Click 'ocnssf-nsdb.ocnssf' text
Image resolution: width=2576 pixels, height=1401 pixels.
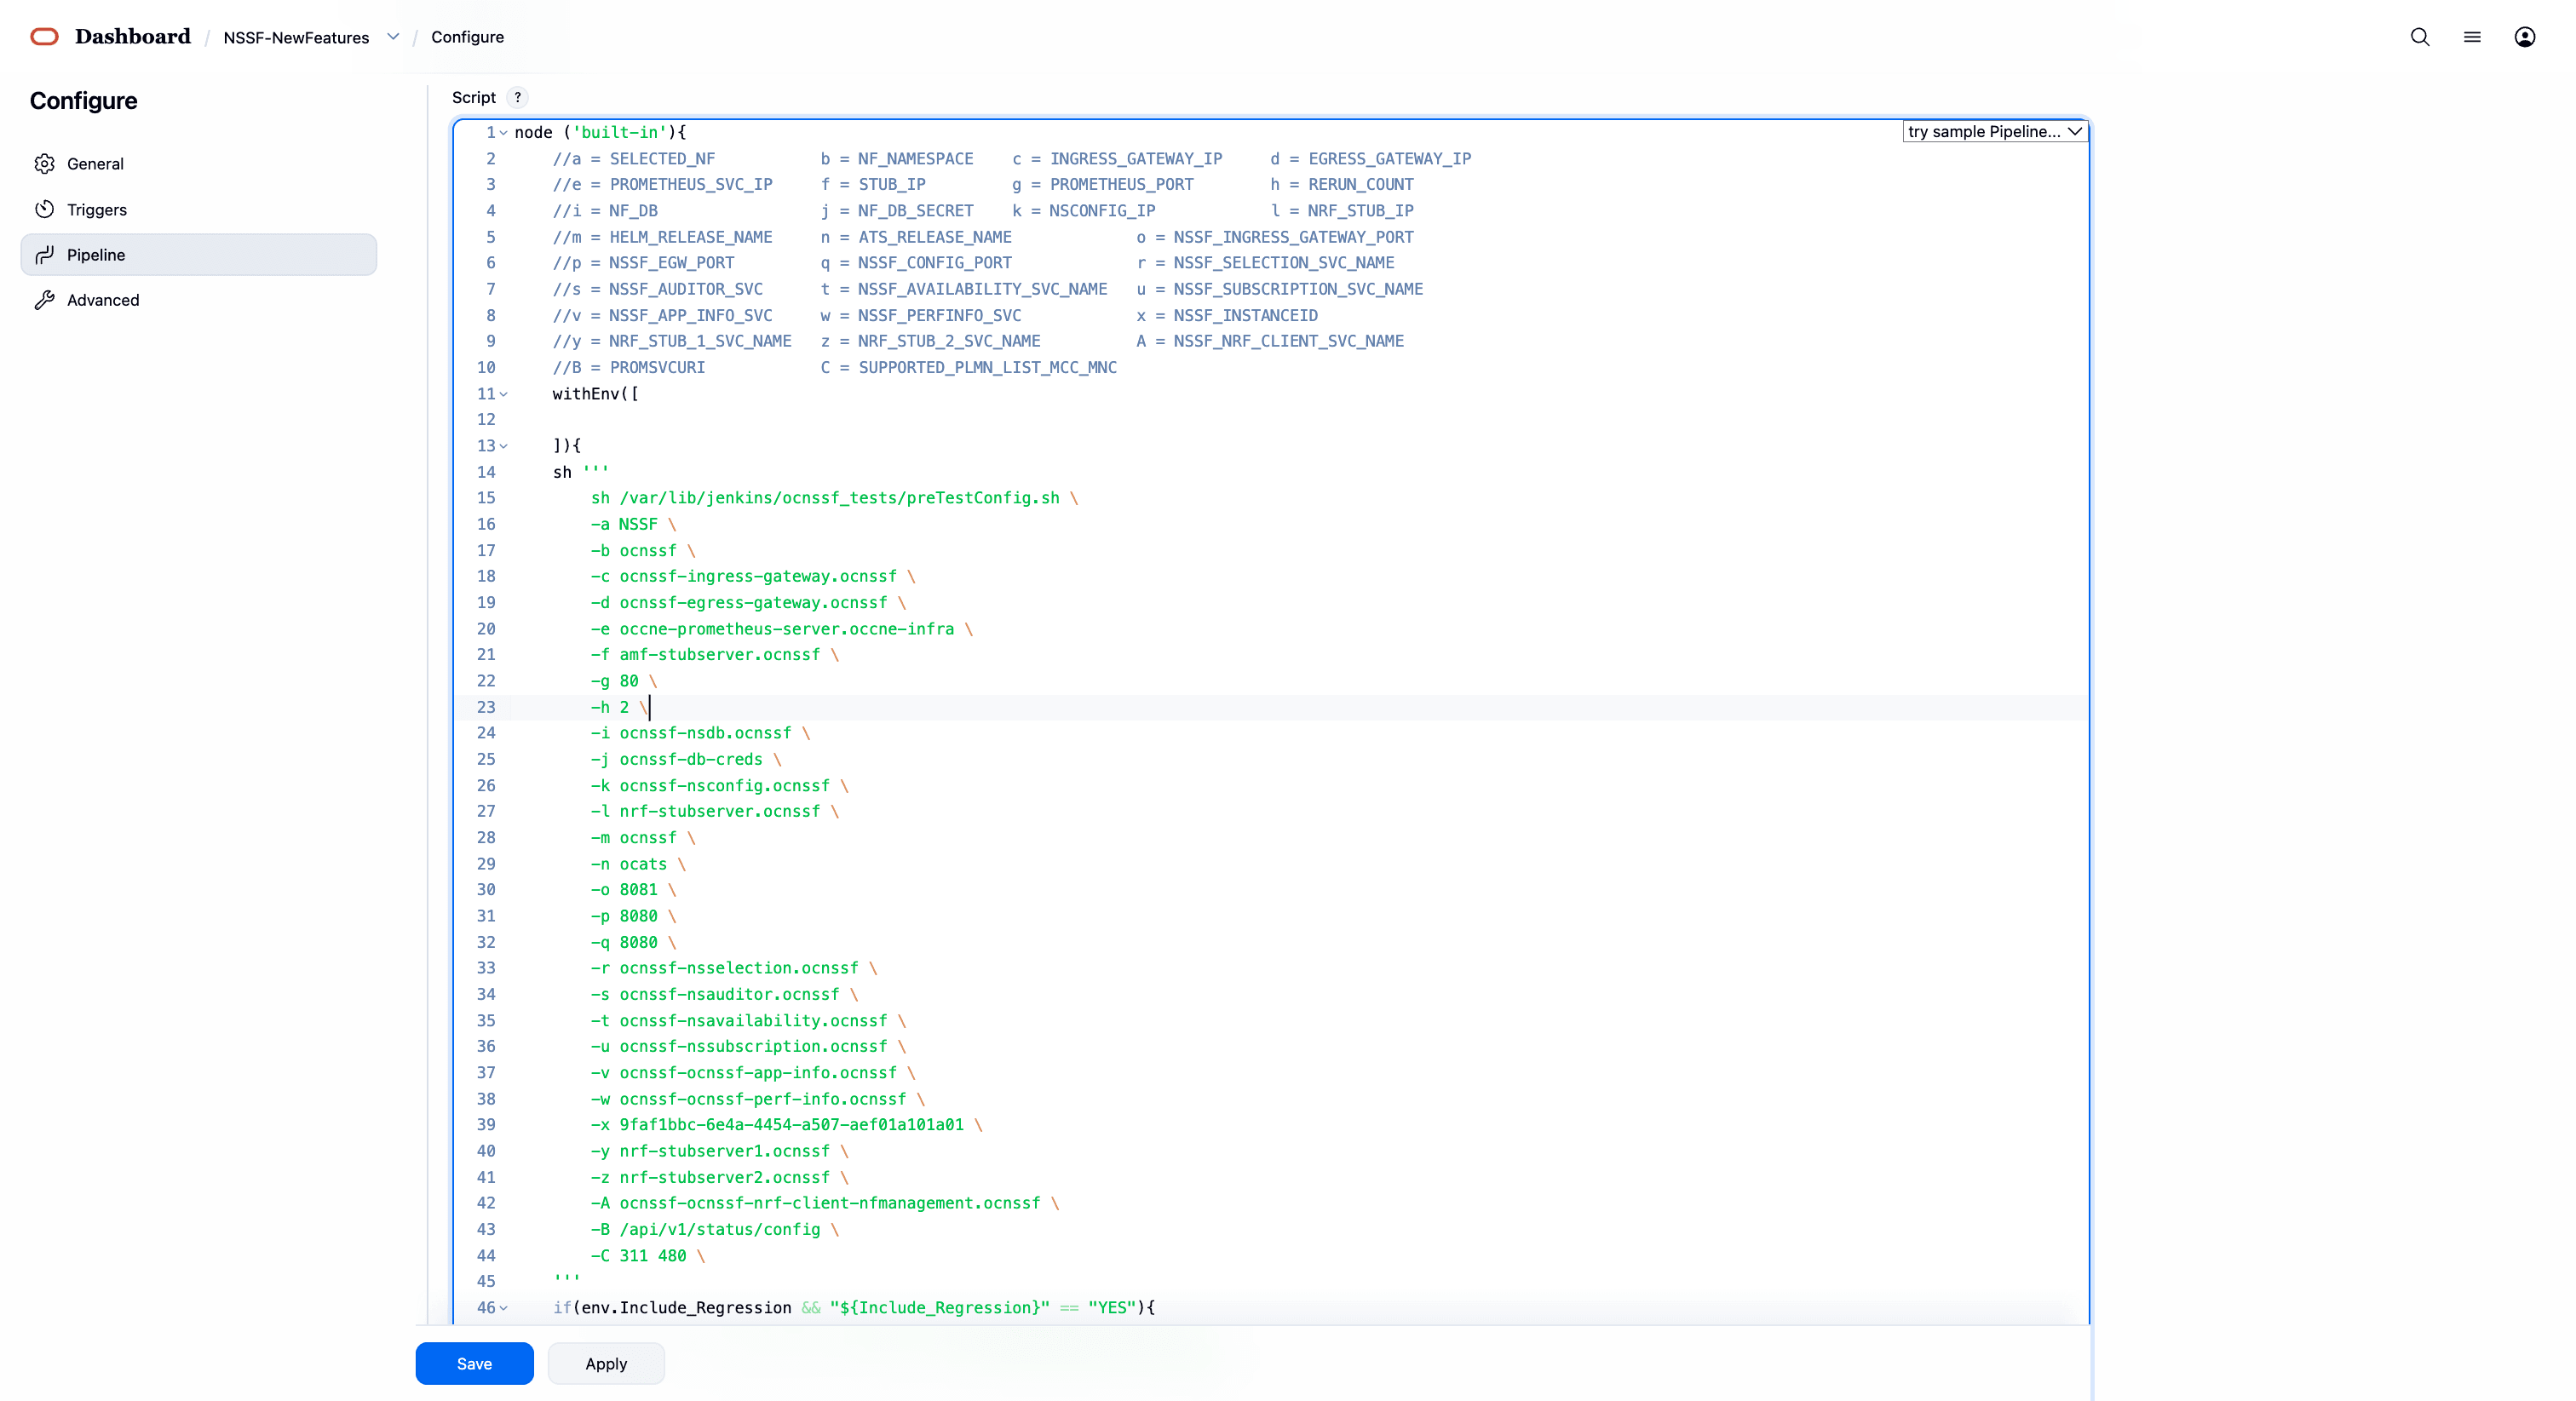(705, 733)
